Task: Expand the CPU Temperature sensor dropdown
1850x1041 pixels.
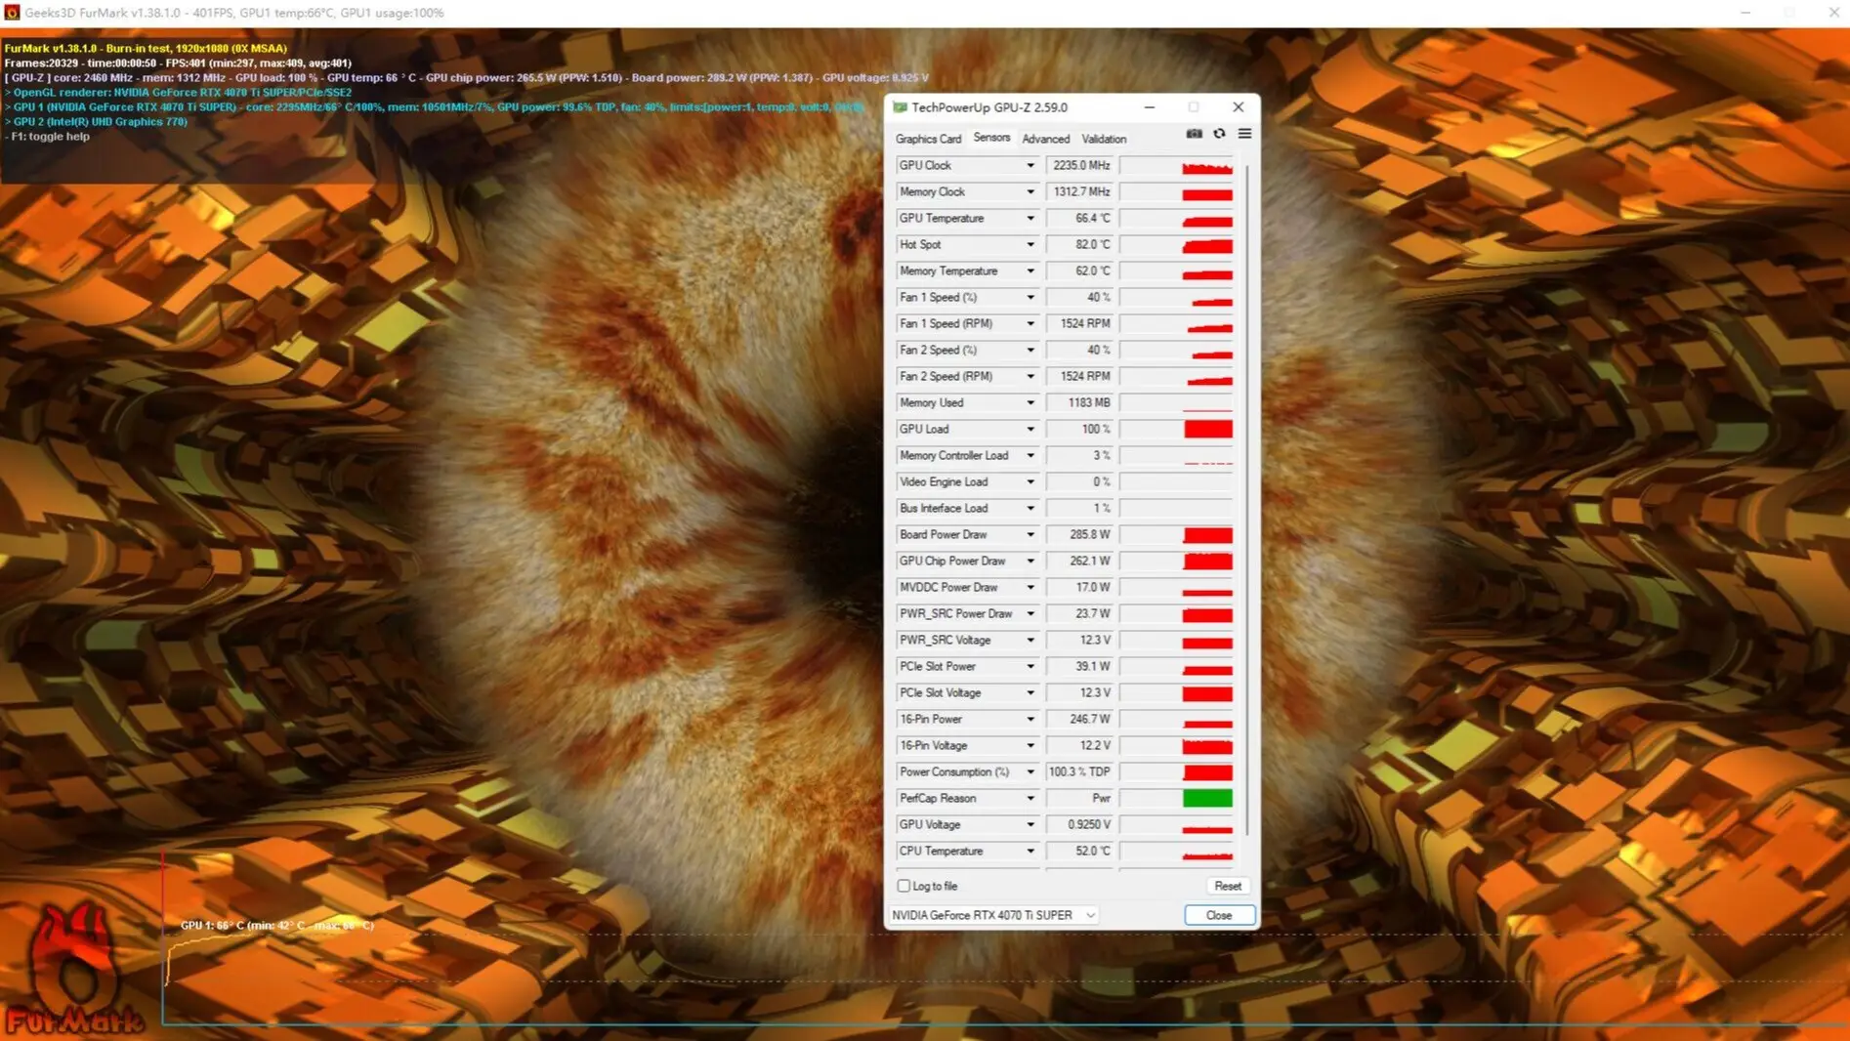Action: tap(1030, 852)
